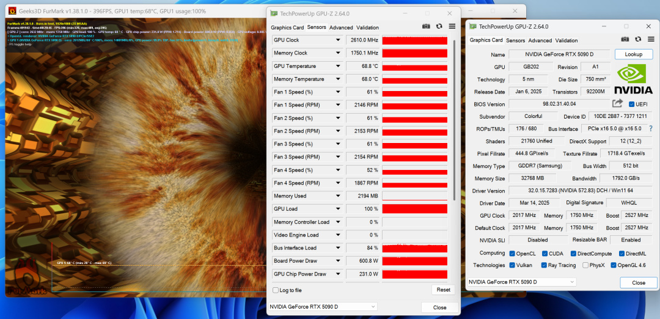This screenshot has height=319, width=660.
Task: Switch to Sensors tab in right GPU-Z window
Action: click(516, 40)
